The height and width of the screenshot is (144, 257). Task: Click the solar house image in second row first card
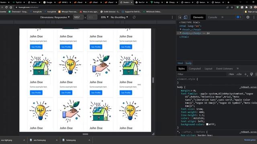(41, 65)
